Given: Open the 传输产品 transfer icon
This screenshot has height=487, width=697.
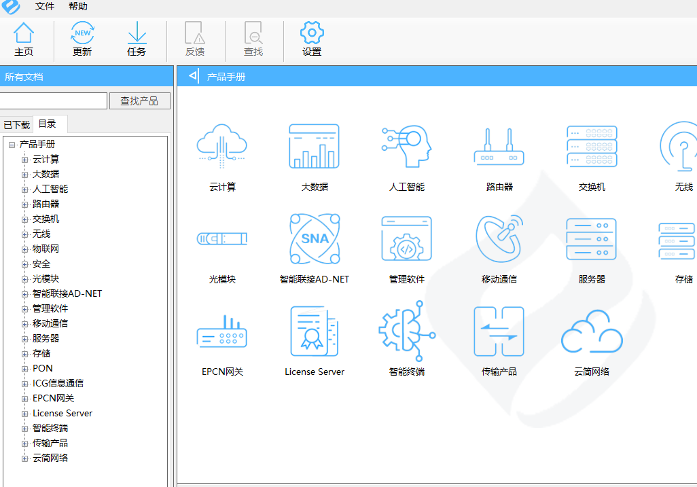Looking at the screenshot, I should pyautogui.click(x=499, y=331).
